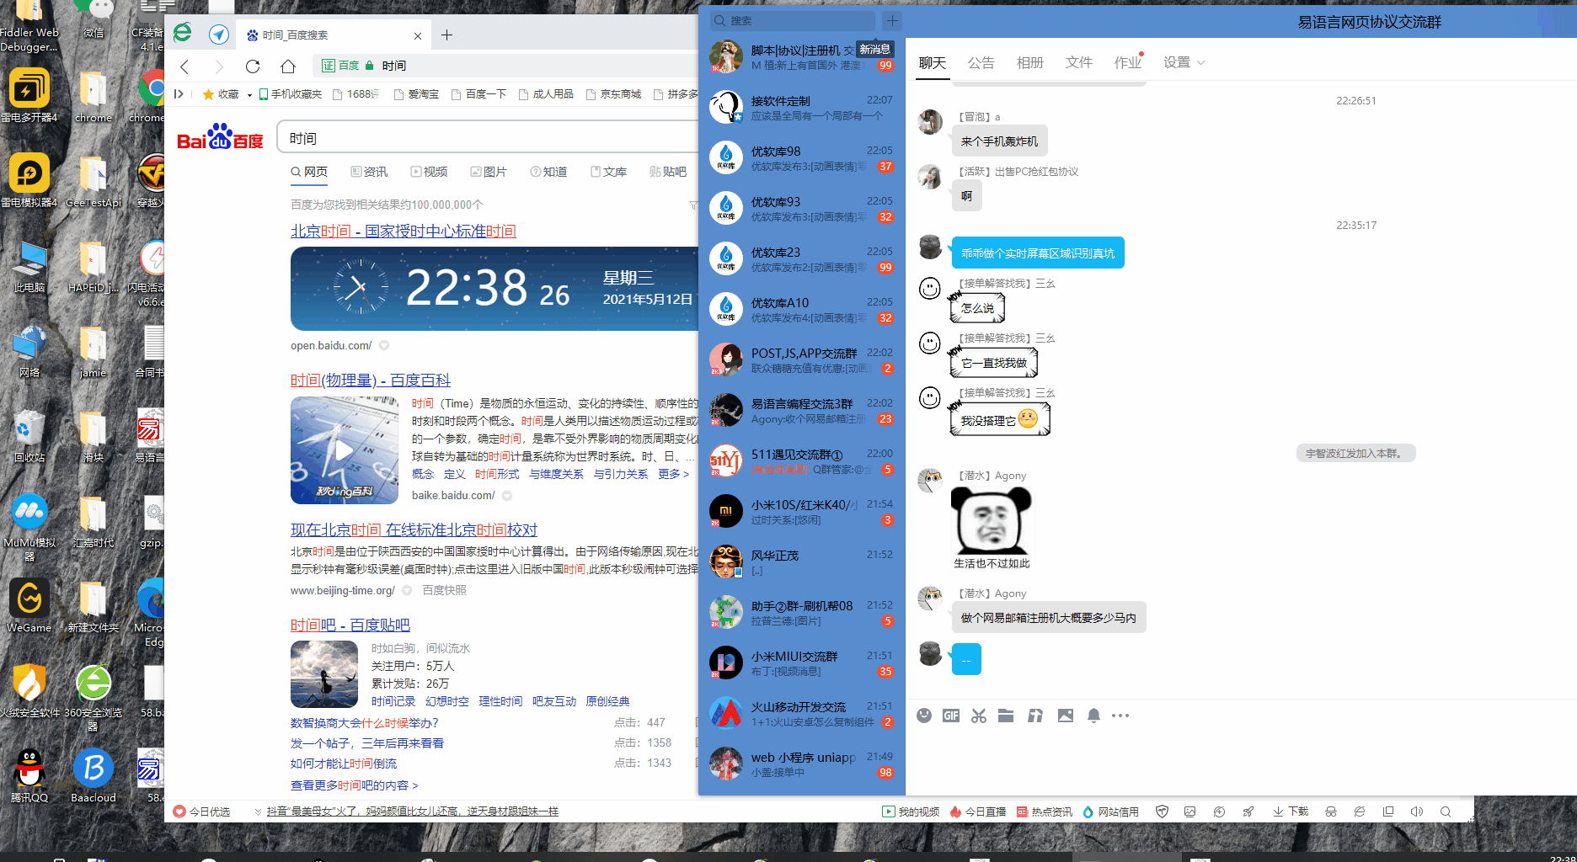Open 时间(物理量) 百度百科 result
This screenshot has width=1577, height=862.
pyautogui.click(x=371, y=380)
